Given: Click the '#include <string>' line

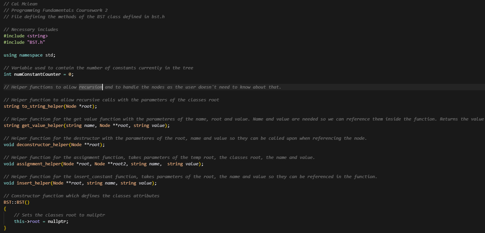Looking at the screenshot, I should pos(26,36).
